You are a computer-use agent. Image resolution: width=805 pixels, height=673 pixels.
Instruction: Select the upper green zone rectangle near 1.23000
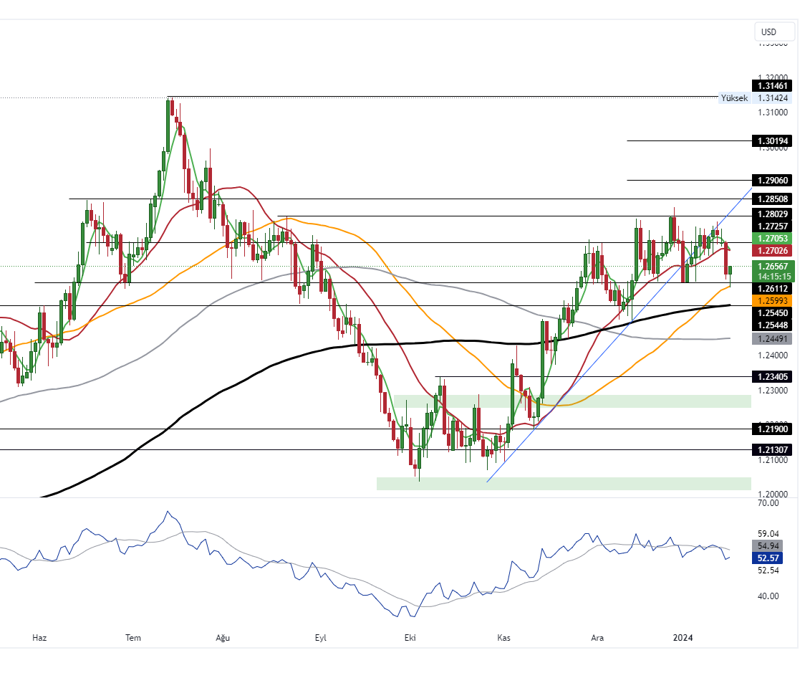pyautogui.click(x=572, y=401)
